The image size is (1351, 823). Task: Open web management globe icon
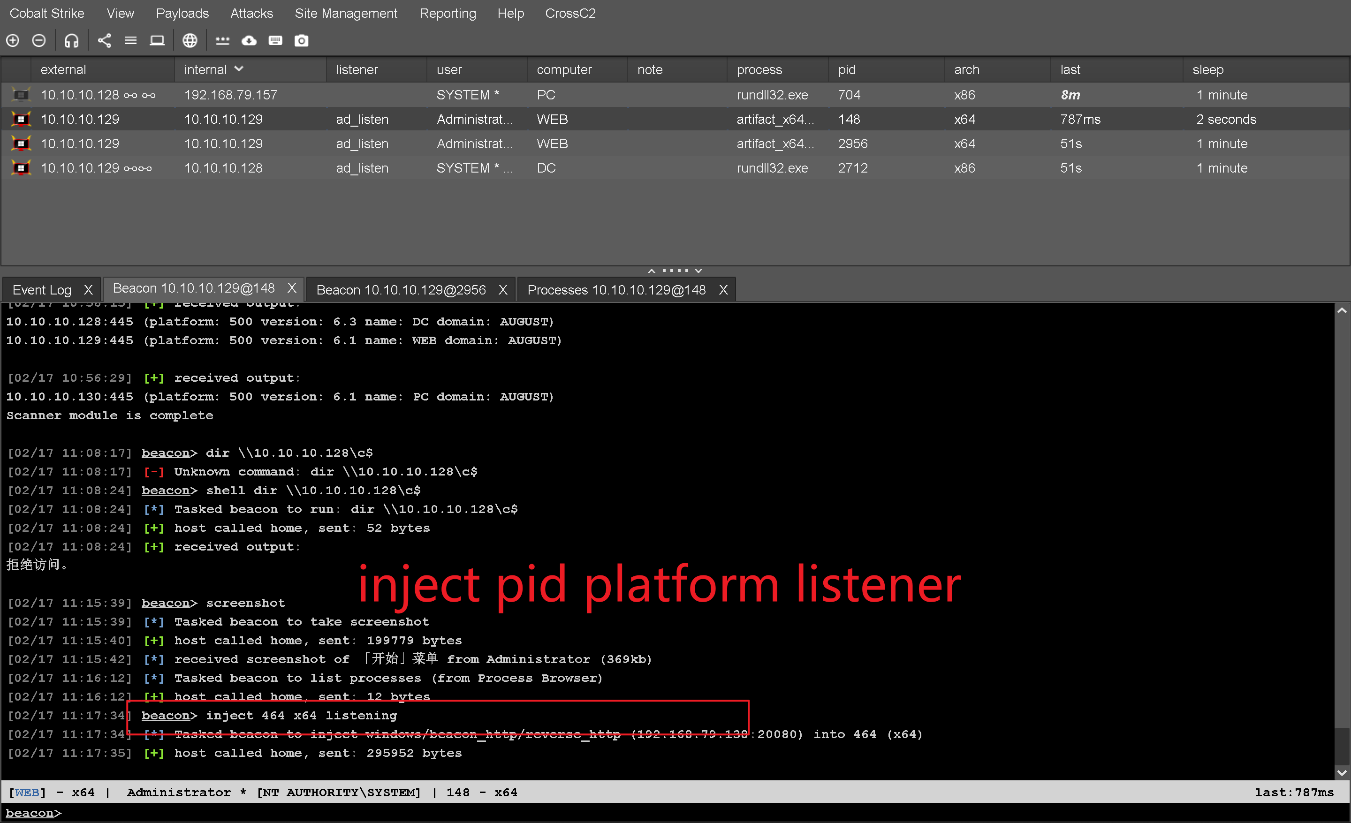190,40
